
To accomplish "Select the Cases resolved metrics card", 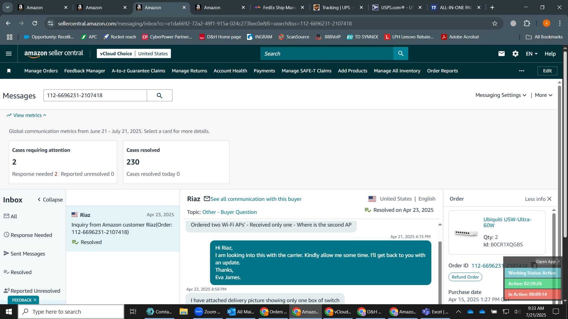I will point(176,162).
